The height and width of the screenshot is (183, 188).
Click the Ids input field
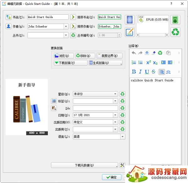pos(96,108)
